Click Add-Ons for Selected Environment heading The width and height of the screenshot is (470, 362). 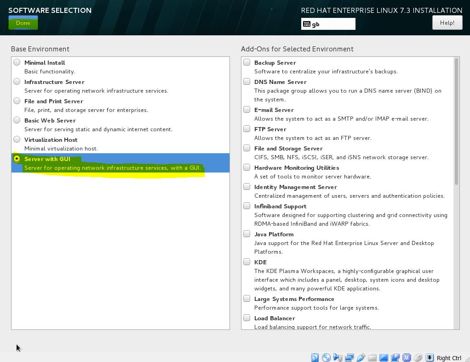(x=298, y=49)
